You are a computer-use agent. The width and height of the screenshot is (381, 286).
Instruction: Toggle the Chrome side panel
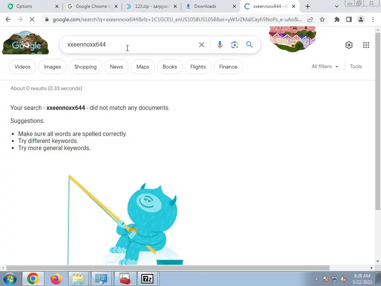(349, 19)
